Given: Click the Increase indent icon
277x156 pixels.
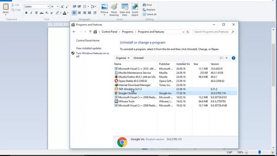Looking at the screenshot, I should (79, 6).
